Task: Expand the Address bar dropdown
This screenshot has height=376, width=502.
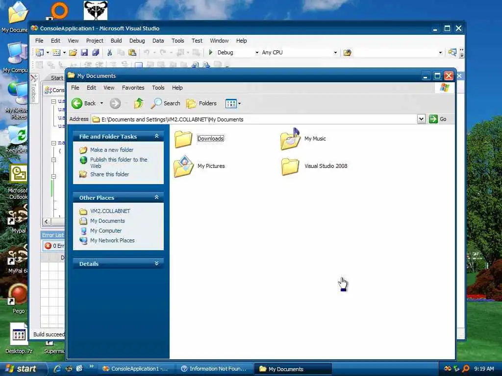Action: (x=421, y=119)
